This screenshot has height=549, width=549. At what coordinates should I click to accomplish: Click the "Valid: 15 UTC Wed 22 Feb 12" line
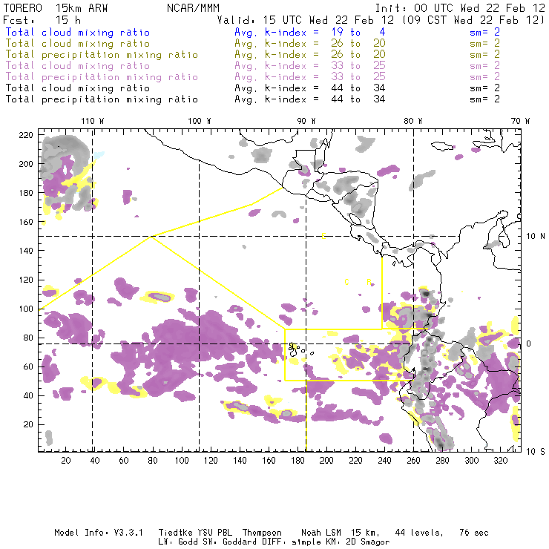(x=306, y=20)
